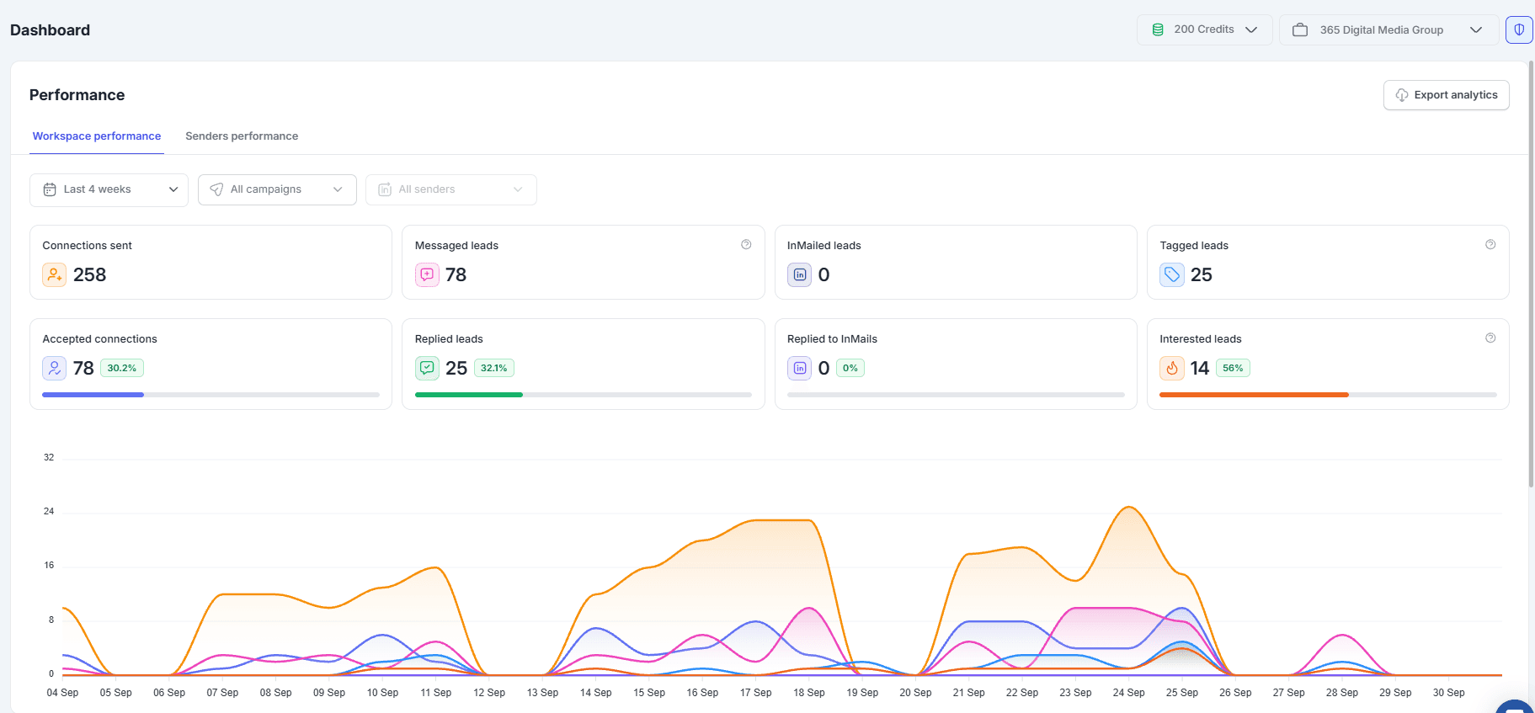Click the Accepted connections user icon
This screenshot has height=713, width=1535.
click(x=55, y=368)
